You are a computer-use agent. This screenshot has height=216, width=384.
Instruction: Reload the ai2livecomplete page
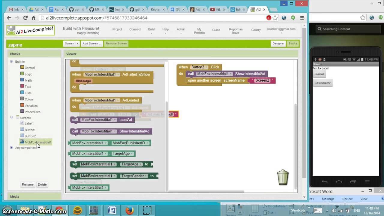(25, 18)
